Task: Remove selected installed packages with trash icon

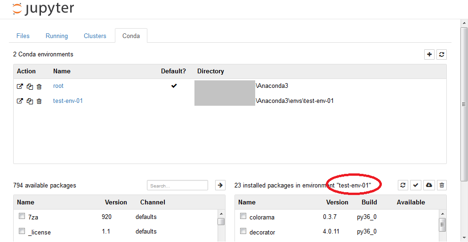Action: (442, 185)
